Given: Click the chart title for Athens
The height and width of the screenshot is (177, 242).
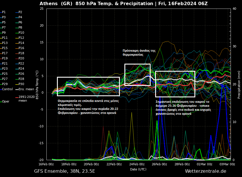Looking at the screenshot, I should pos(124,4).
